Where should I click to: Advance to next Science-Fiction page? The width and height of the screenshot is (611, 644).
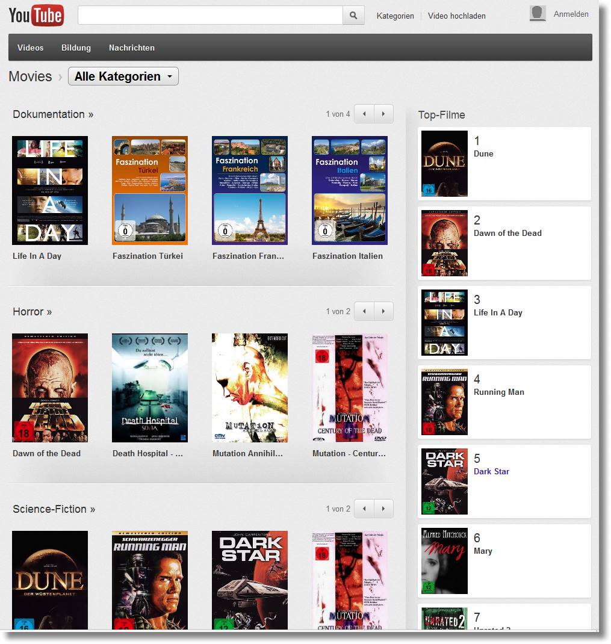coord(383,509)
